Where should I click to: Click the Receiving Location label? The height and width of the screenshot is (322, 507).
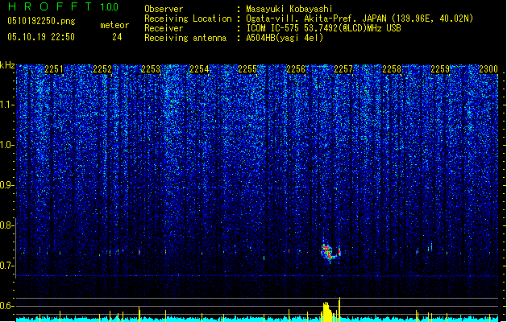[x=188, y=19]
